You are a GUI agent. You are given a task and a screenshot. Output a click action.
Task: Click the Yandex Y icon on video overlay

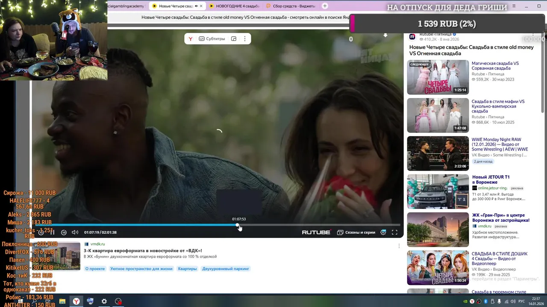pyautogui.click(x=191, y=39)
